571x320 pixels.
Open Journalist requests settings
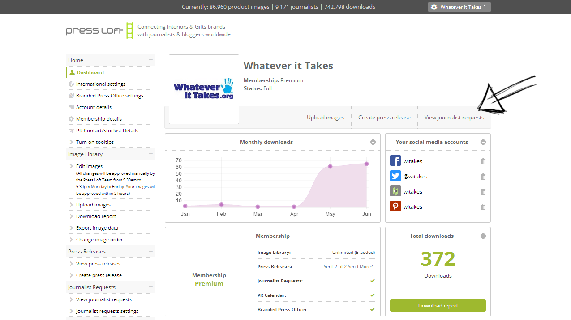coord(107,311)
